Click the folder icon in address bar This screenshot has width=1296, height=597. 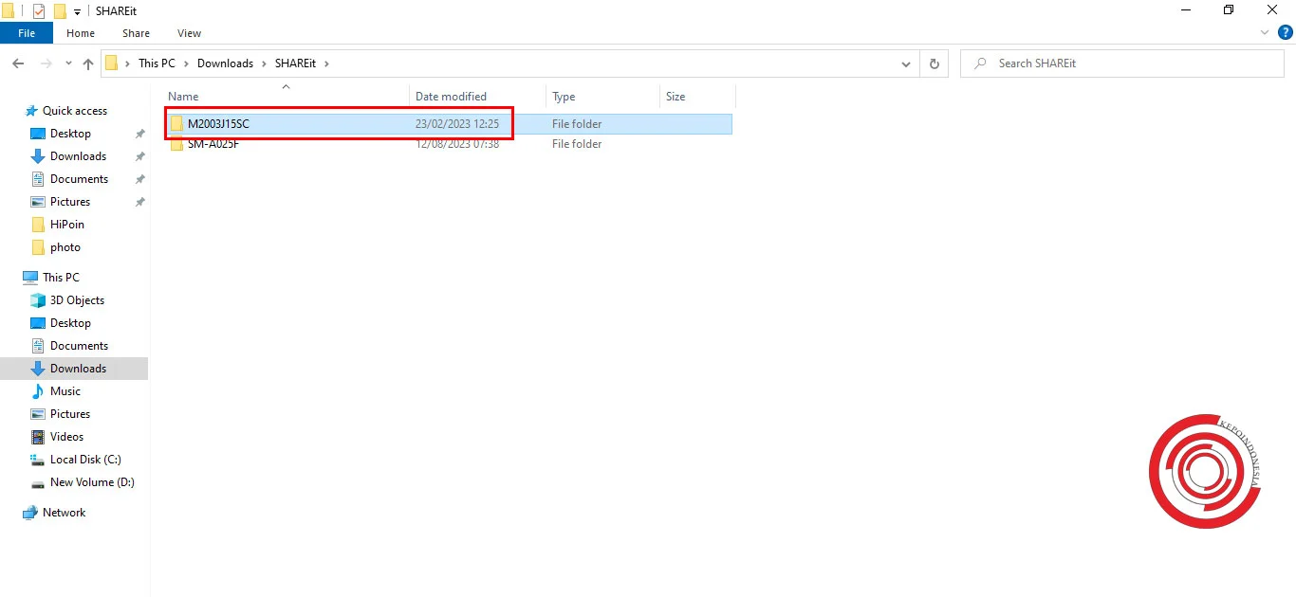[x=112, y=63]
